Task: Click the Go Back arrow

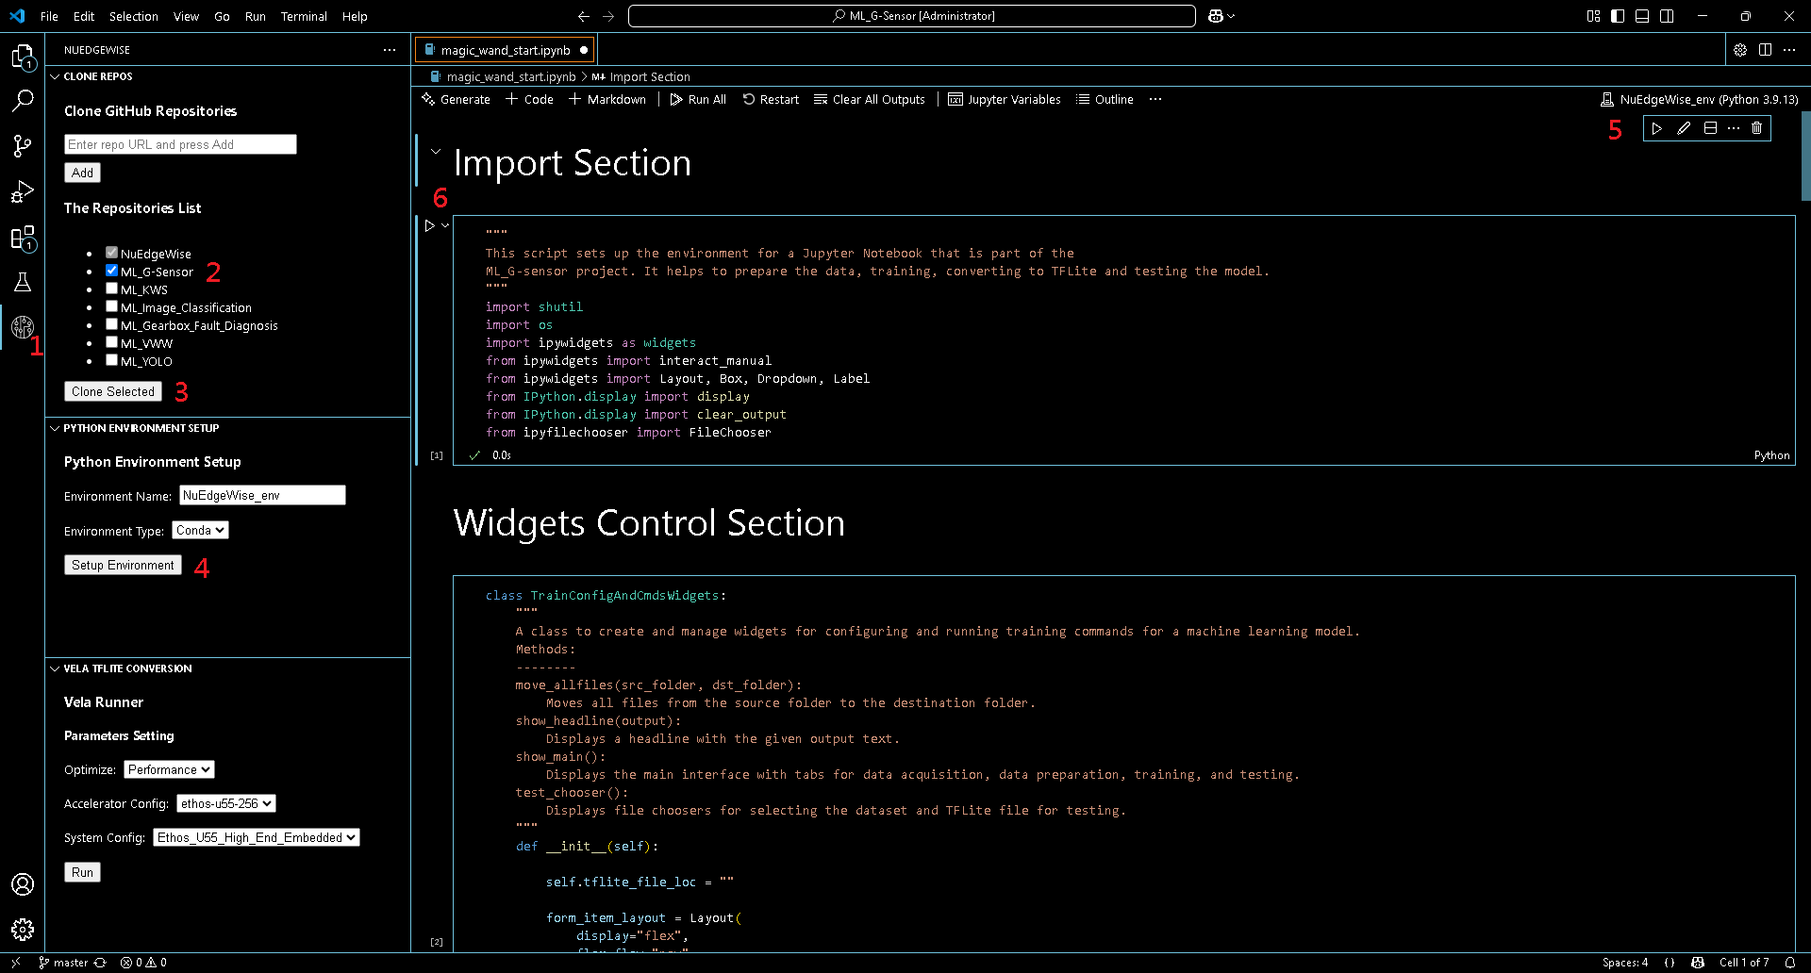Action: [584, 16]
